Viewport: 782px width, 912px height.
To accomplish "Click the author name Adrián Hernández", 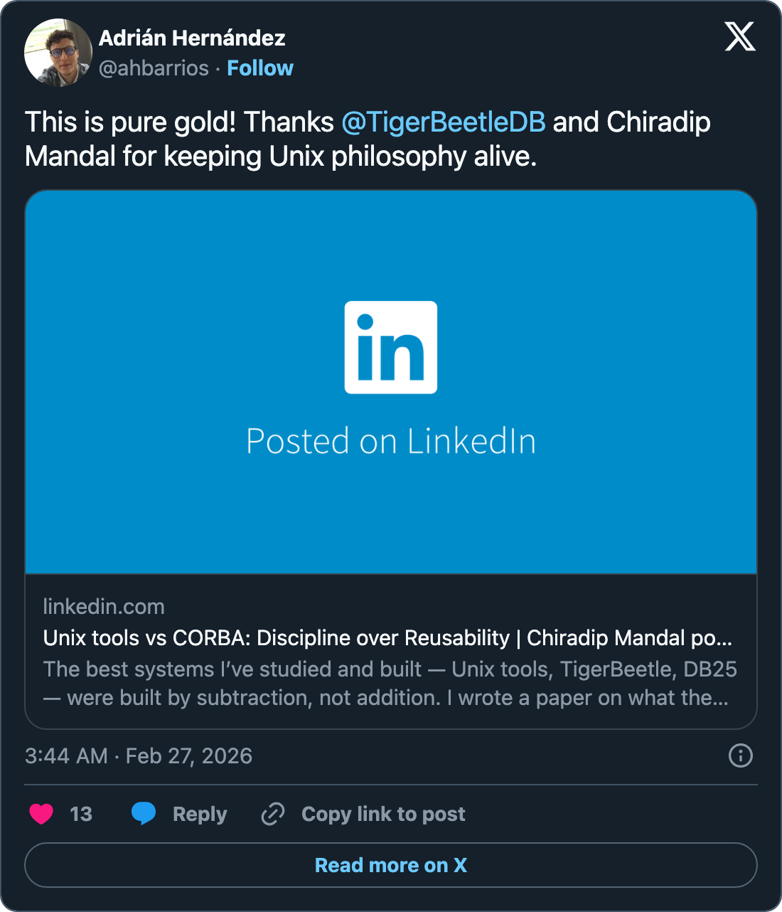I will tap(192, 38).
